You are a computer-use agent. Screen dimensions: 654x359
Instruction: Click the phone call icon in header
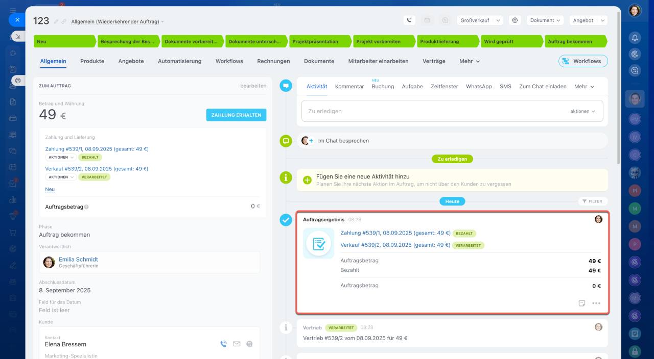409,20
